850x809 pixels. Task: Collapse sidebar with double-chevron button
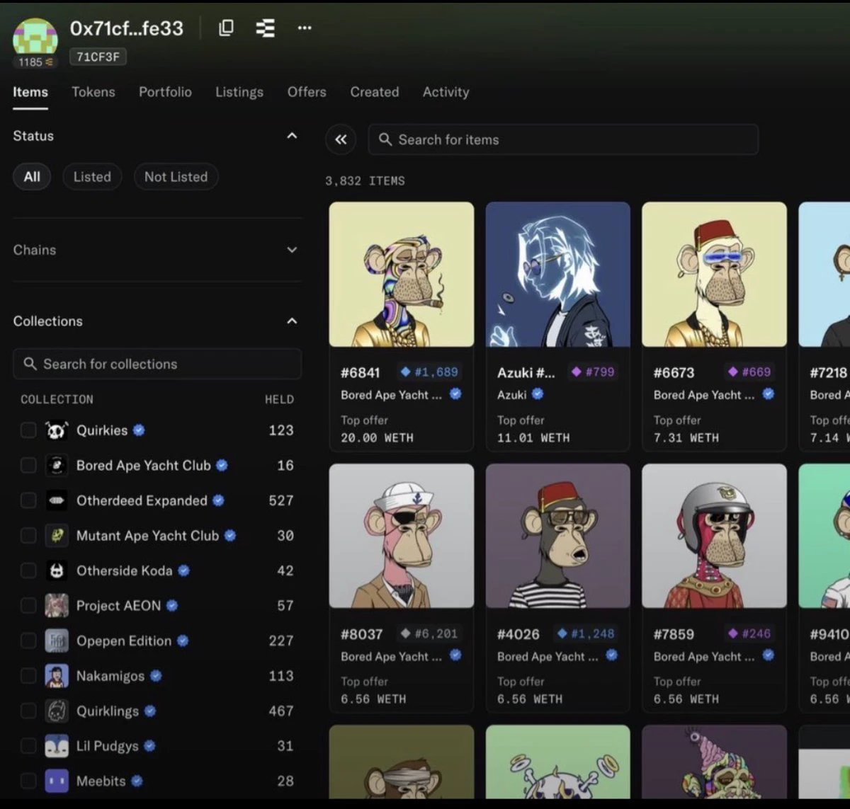[341, 139]
